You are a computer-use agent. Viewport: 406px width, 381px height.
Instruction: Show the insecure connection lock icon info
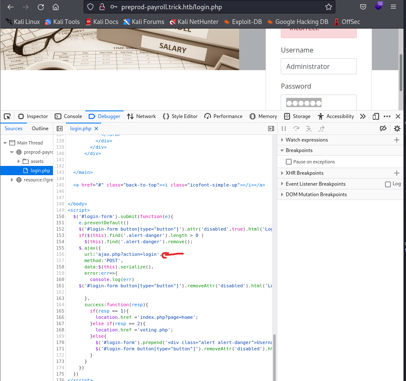click(102, 7)
